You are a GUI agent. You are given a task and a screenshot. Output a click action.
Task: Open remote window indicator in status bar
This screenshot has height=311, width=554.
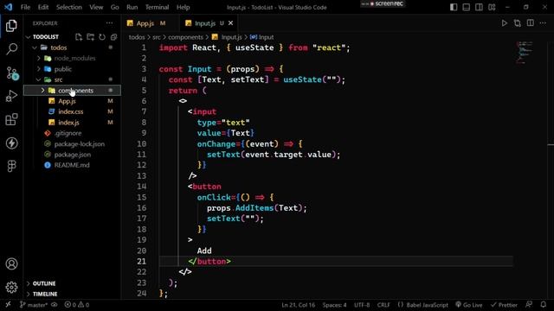tap(8, 305)
